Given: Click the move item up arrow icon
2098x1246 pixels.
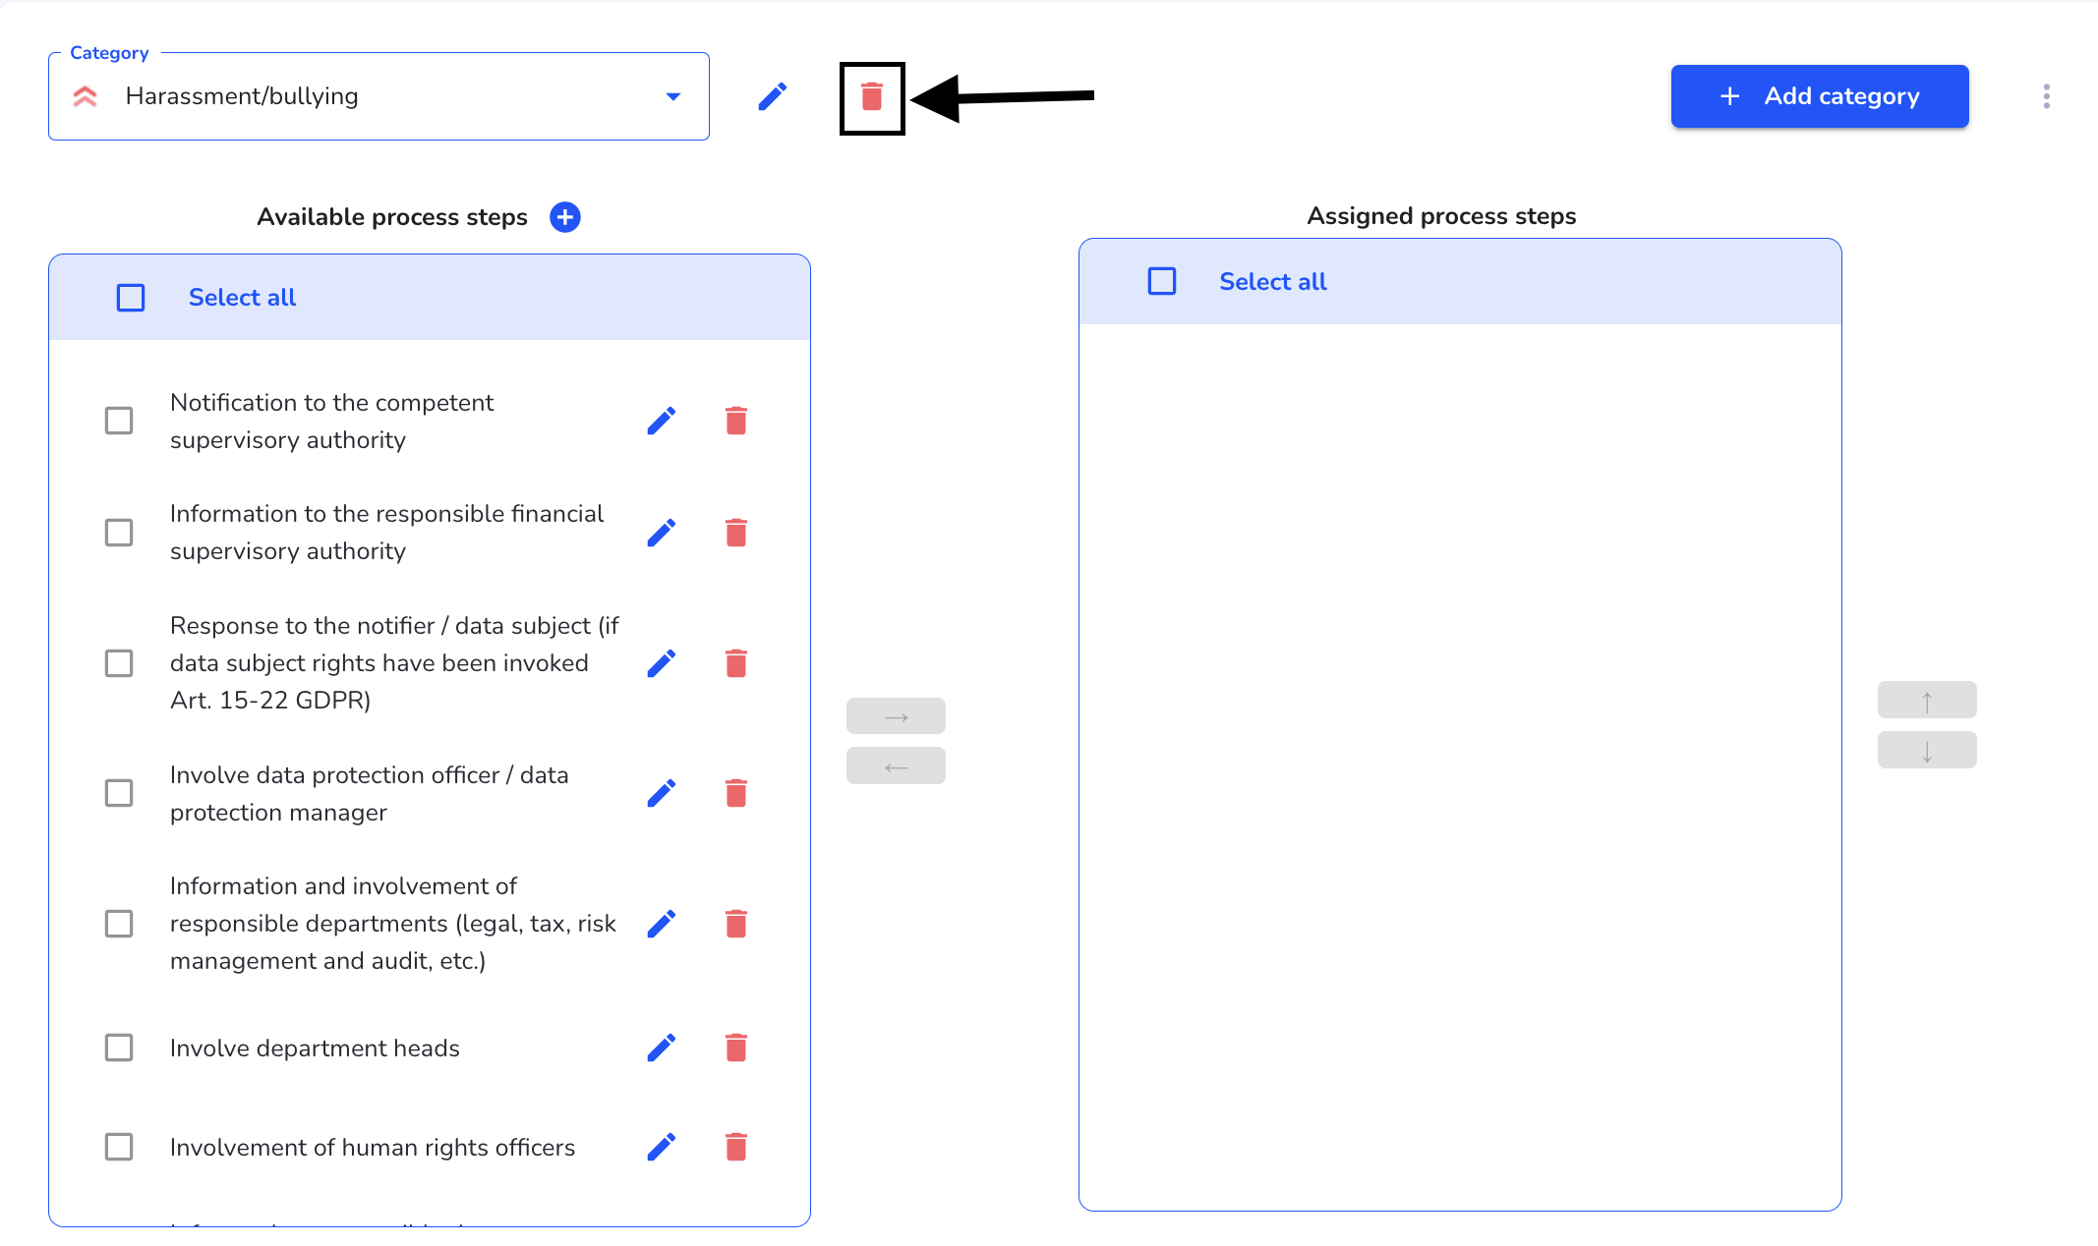Looking at the screenshot, I should 1926,700.
